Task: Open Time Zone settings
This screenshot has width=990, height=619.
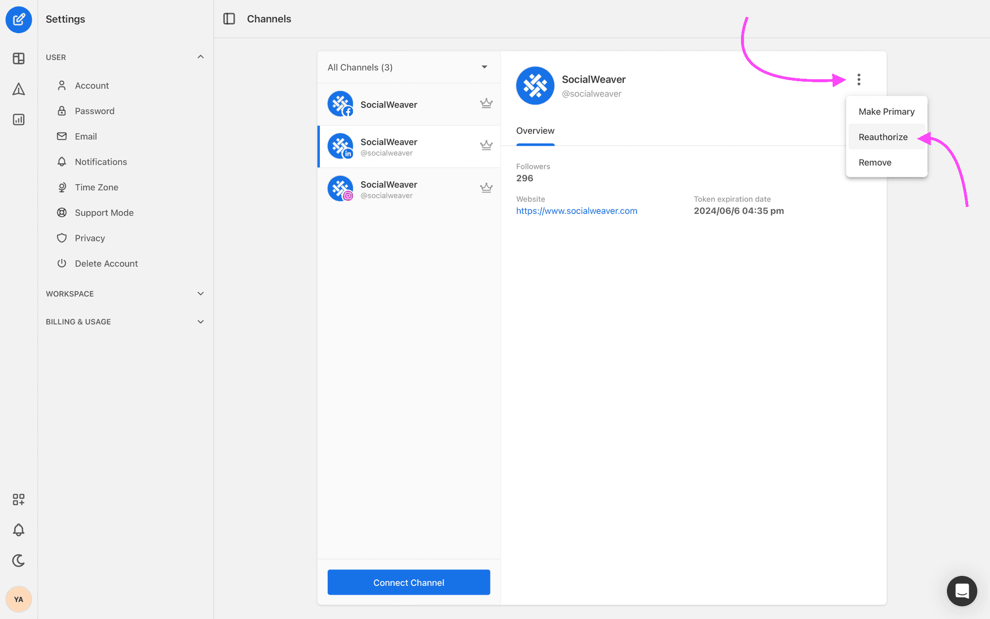Action: 97,187
